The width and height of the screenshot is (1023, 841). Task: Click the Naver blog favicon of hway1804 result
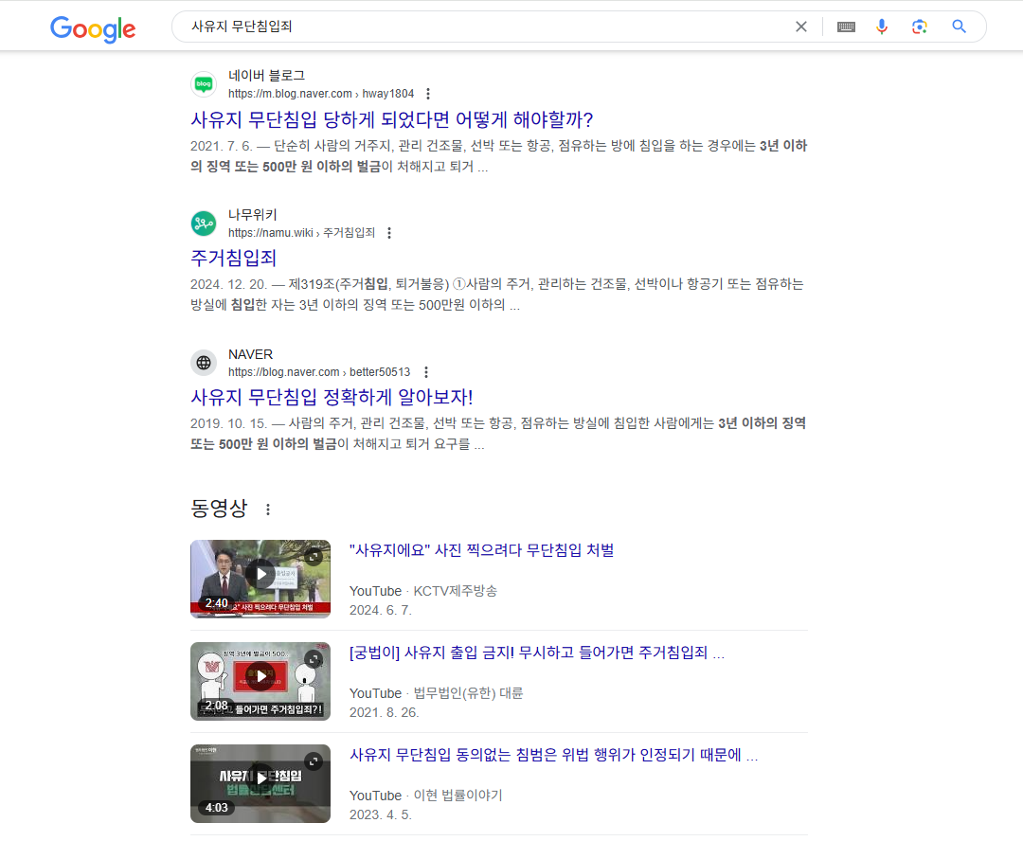204,84
